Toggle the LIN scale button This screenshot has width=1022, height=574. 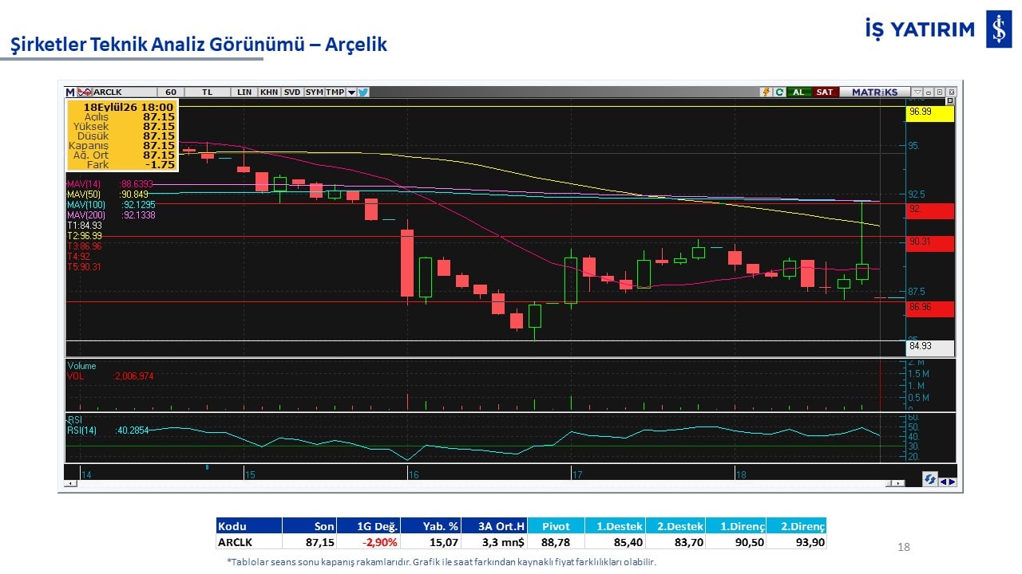[x=244, y=92]
